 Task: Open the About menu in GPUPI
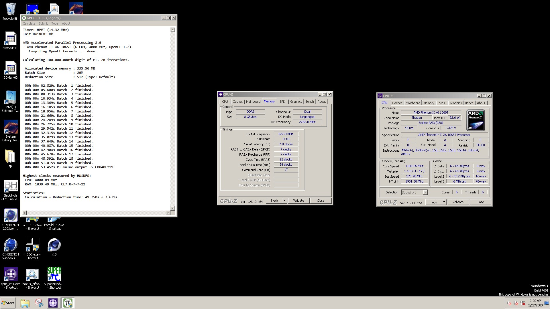(66, 23)
